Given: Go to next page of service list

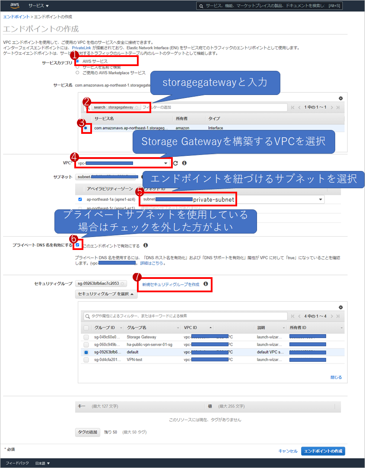Looking at the screenshot, I should (x=332, y=108).
